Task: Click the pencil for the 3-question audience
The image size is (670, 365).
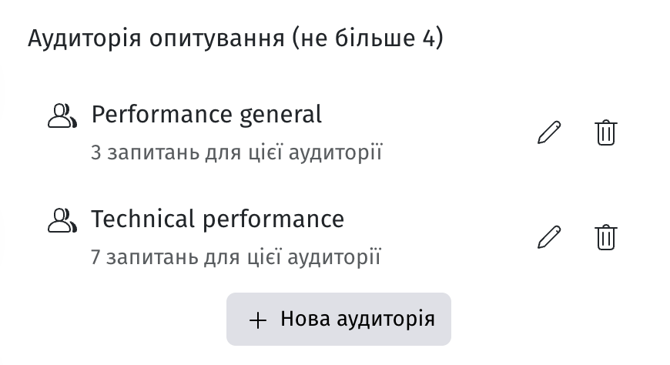Action: coord(549,132)
